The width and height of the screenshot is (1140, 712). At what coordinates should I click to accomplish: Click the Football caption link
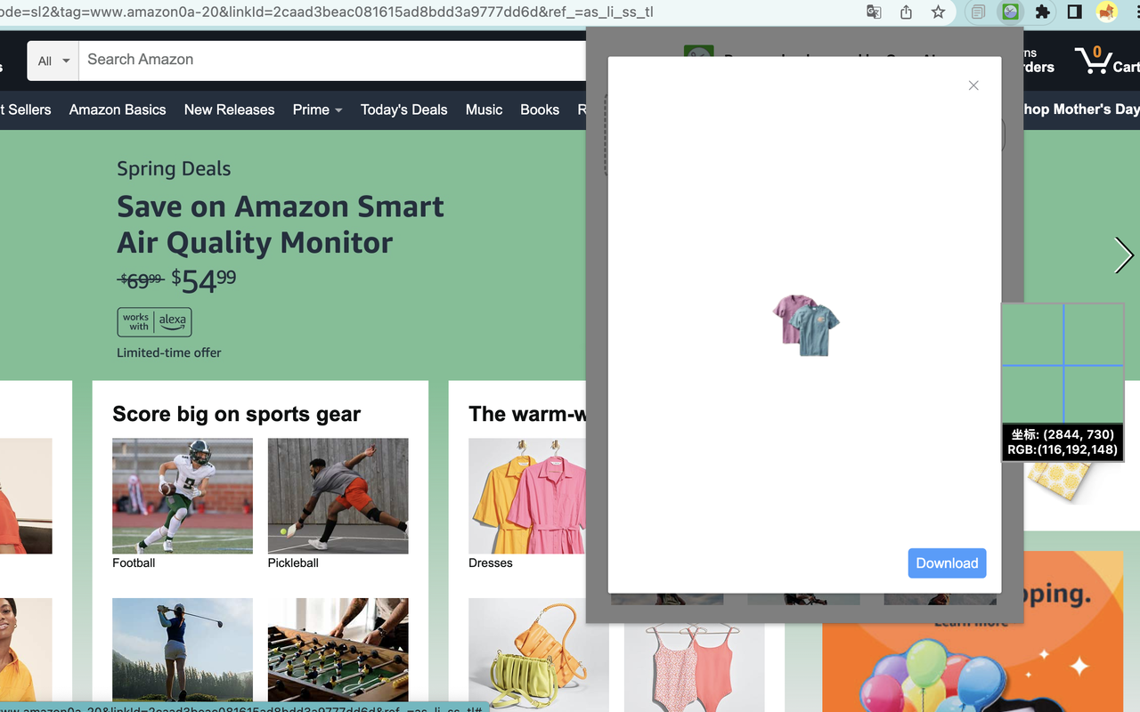coord(134,562)
